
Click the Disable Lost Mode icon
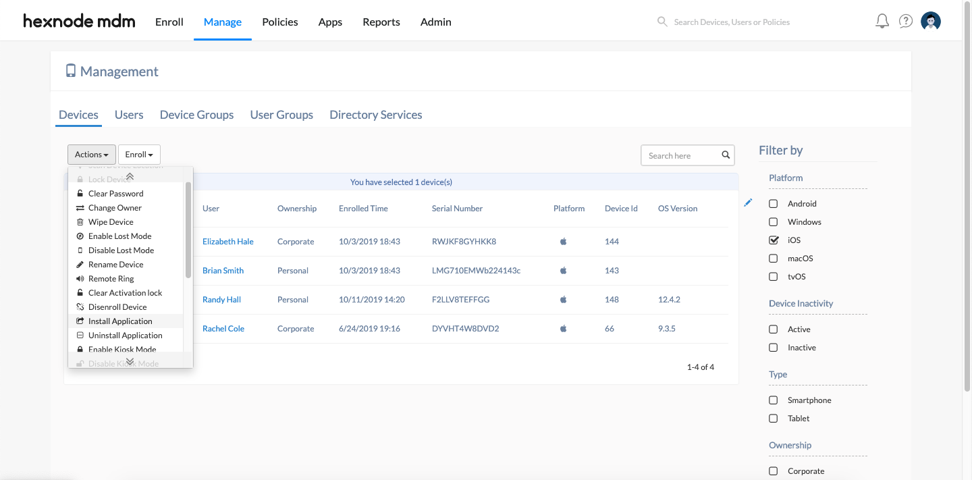pos(80,250)
